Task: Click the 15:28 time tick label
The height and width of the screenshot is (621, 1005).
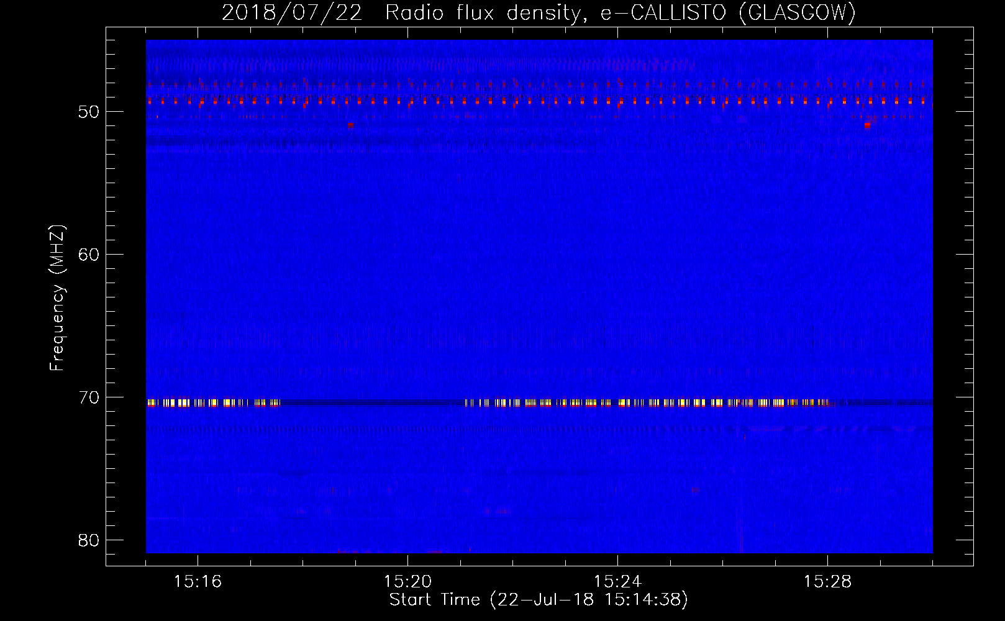Action: [x=827, y=582]
